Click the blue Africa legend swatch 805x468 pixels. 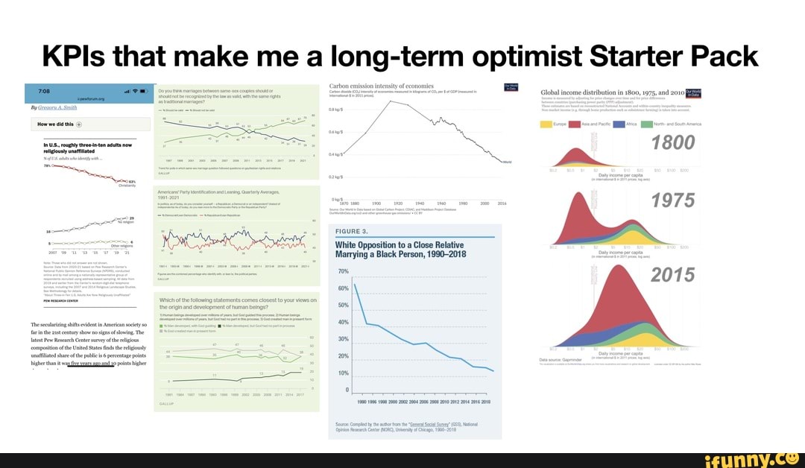pyautogui.click(x=618, y=124)
